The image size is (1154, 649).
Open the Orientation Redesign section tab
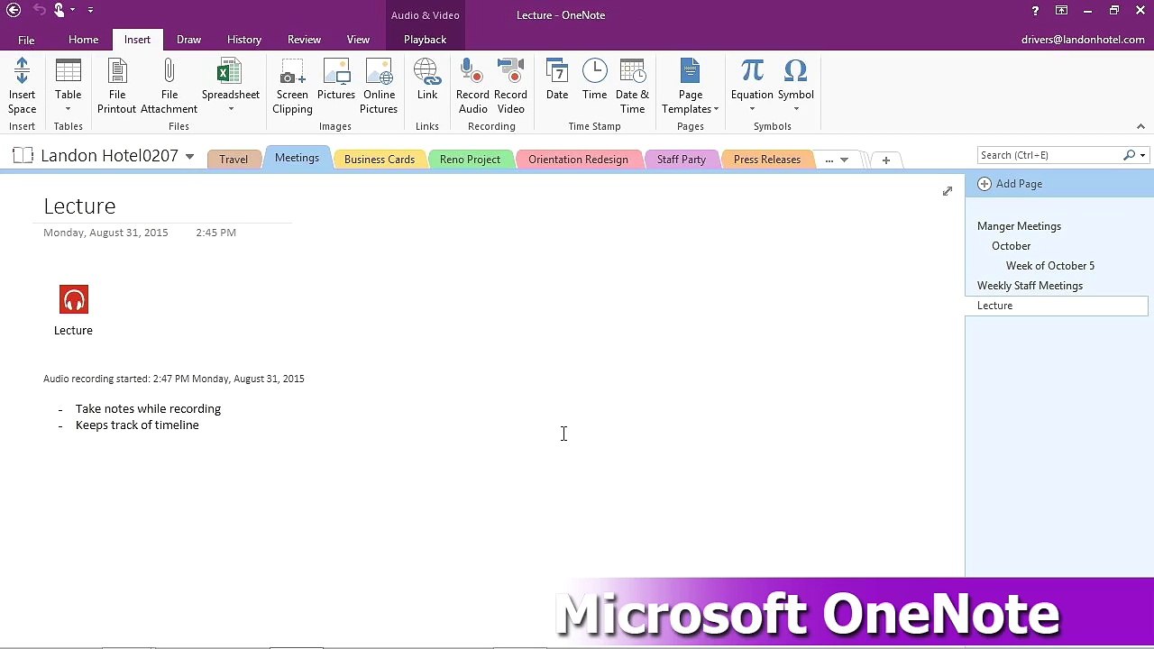(578, 160)
